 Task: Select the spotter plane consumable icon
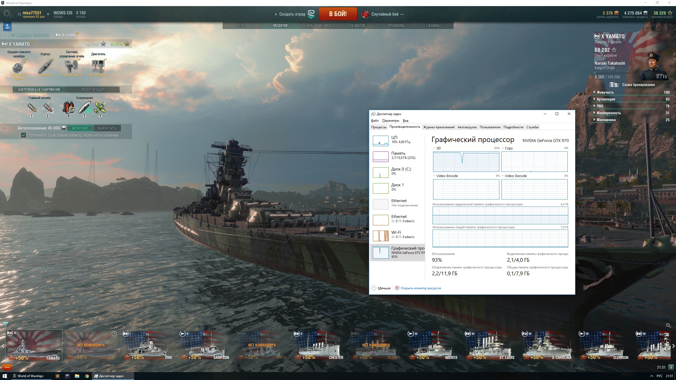coord(100,108)
